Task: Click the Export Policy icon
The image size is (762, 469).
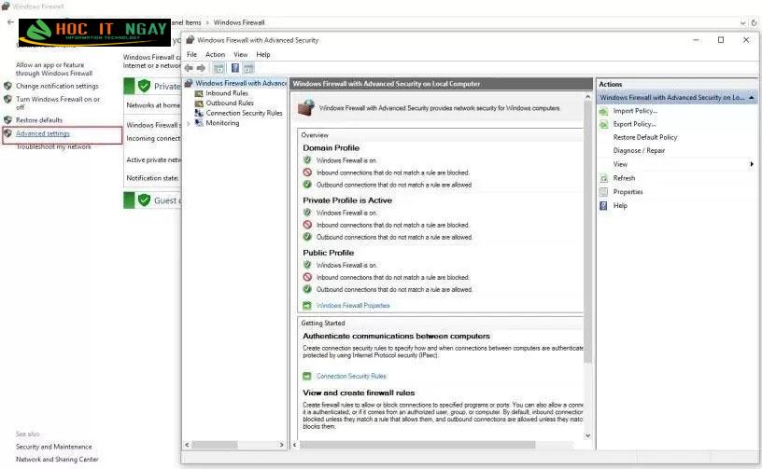Action: (x=603, y=124)
